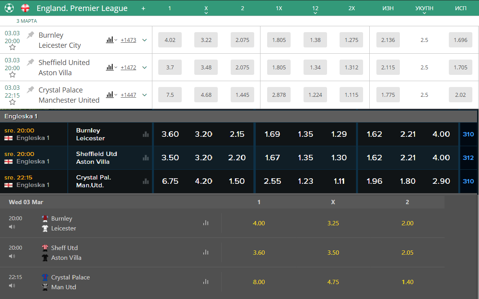Favorite the Sheffield United vs Aston Villa star
479x299 pixels.
12,75
